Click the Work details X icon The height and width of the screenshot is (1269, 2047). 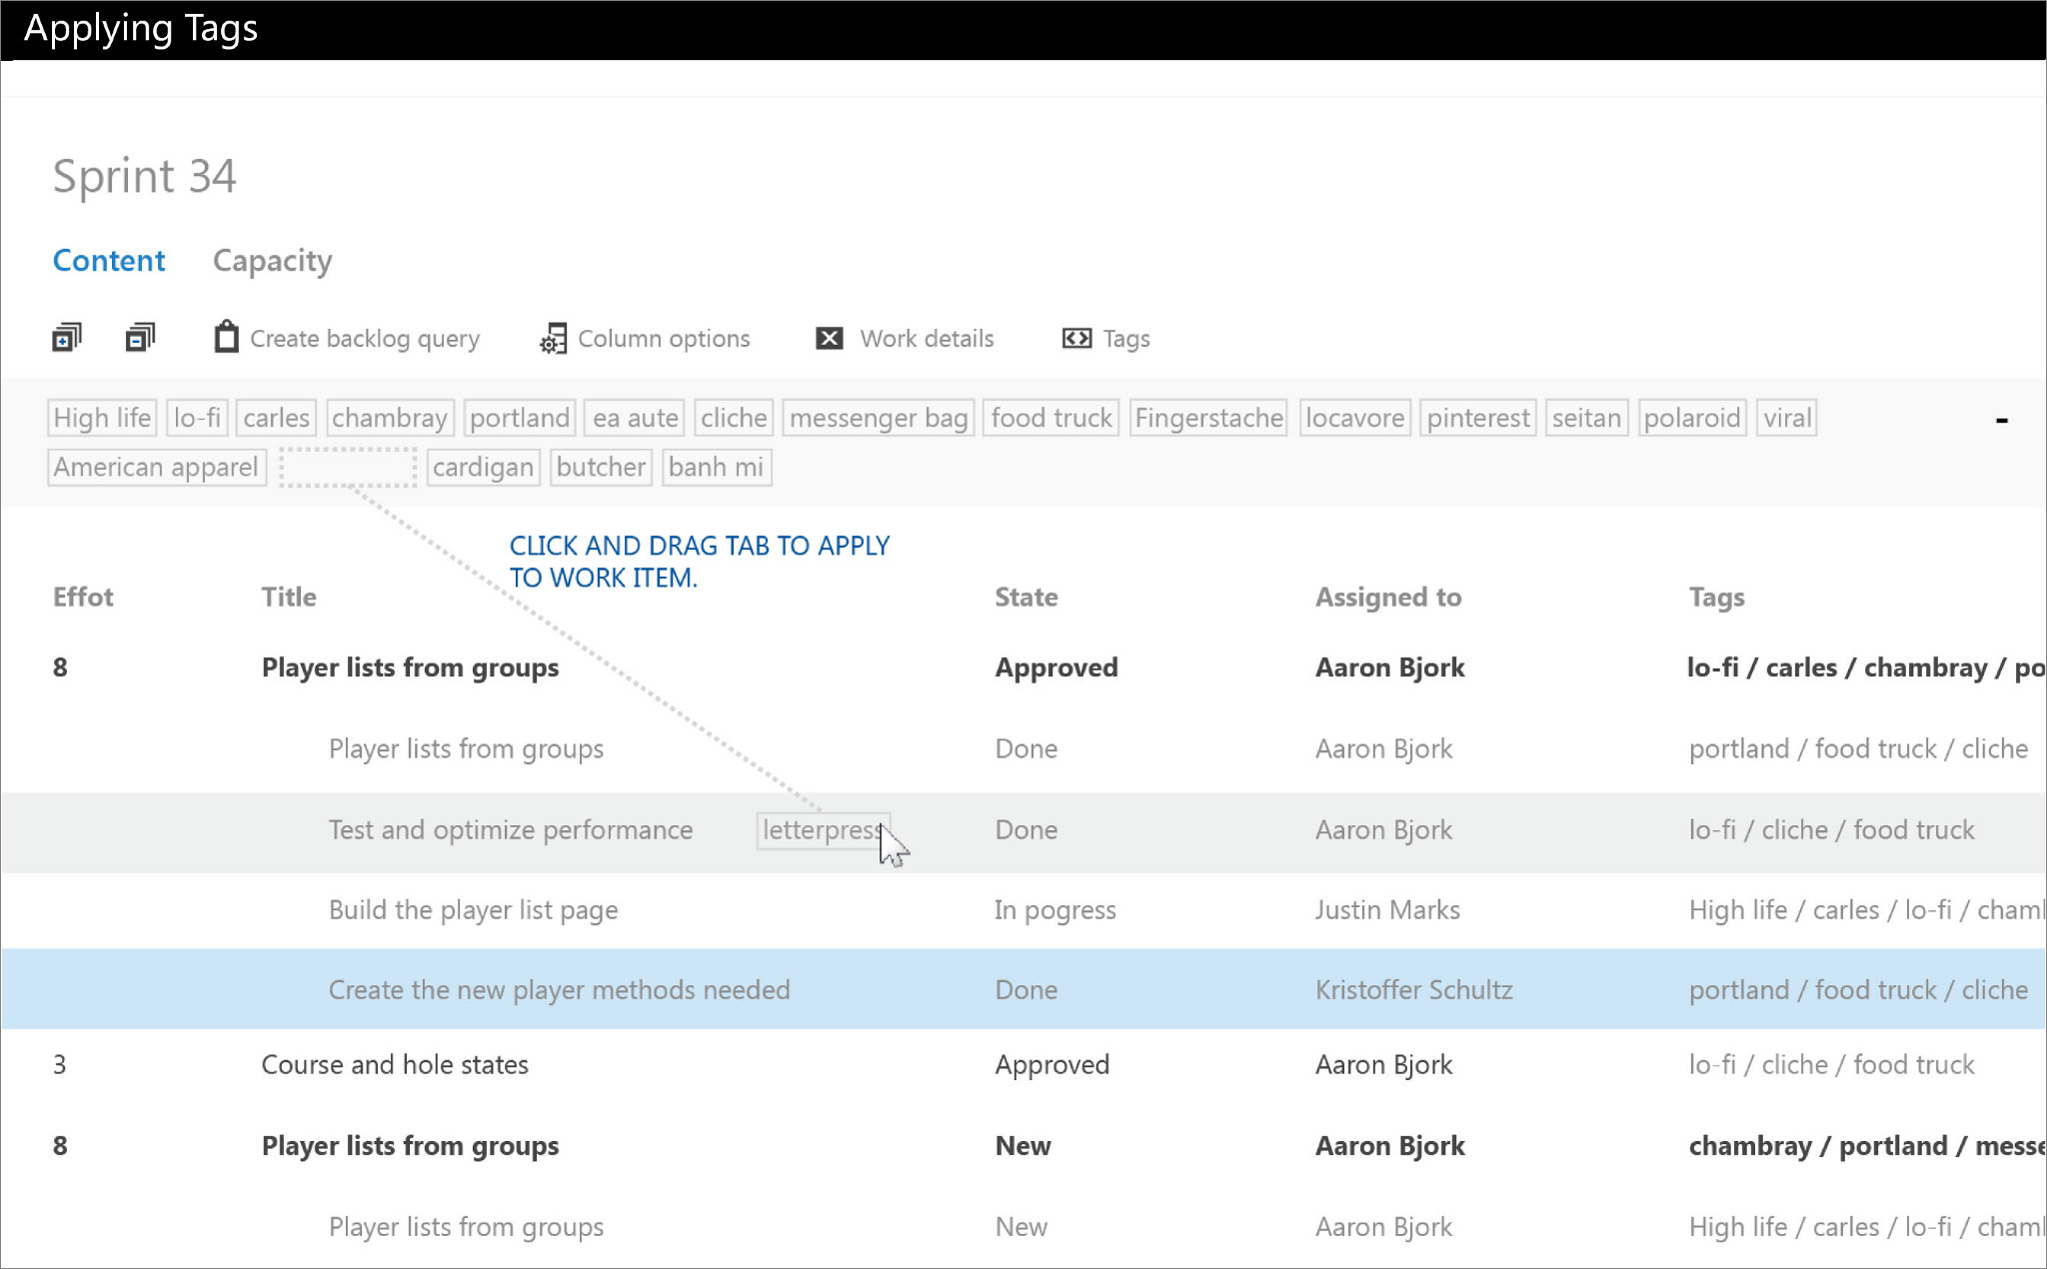click(830, 339)
